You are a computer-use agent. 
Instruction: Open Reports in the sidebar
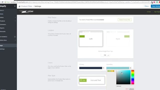pyautogui.click(x=2, y=28)
